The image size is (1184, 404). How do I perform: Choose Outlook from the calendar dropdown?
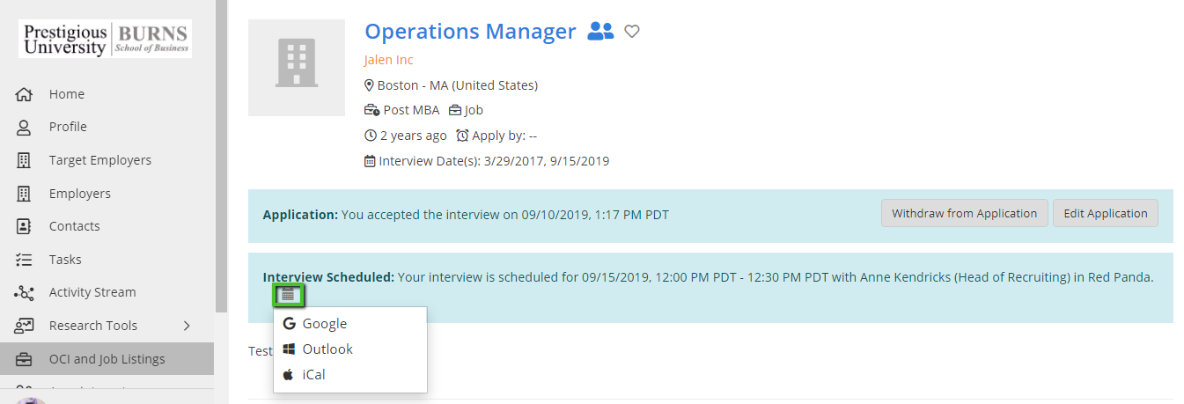(x=327, y=349)
